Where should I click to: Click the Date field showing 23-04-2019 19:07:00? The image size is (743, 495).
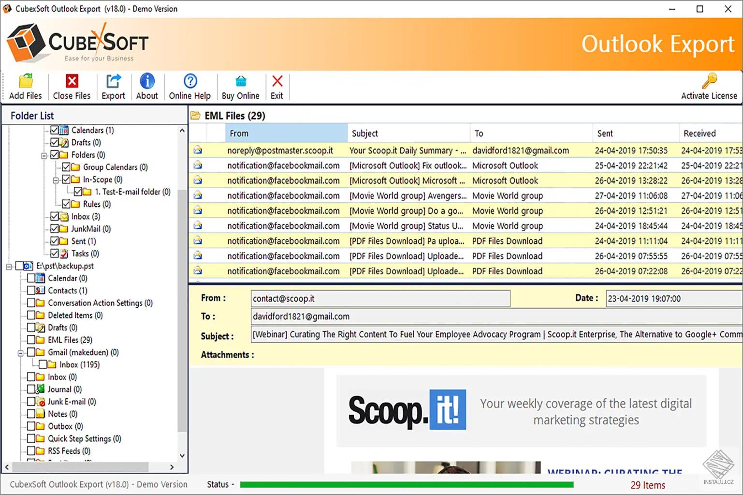tap(674, 299)
